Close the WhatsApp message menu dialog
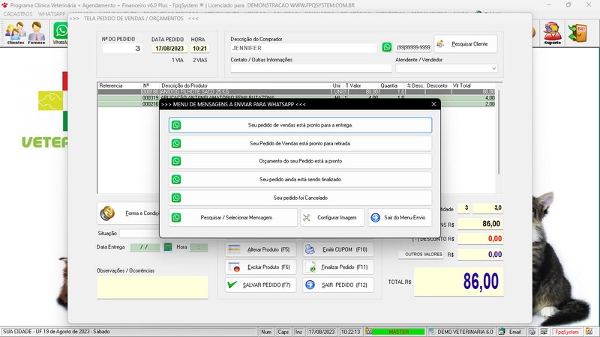This screenshot has height=337, width=600. point(433,105)
